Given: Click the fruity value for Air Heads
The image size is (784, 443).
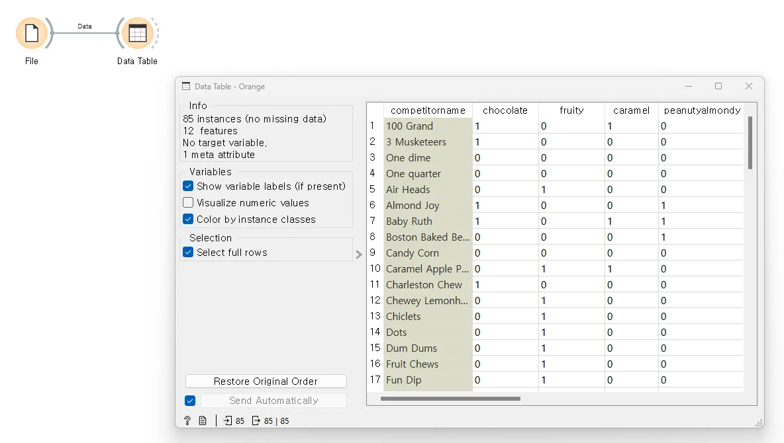Looking at the screenshot, I should (571, 189).
